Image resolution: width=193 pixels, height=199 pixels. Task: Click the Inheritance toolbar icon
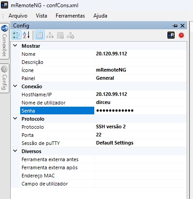pos(50,35)
